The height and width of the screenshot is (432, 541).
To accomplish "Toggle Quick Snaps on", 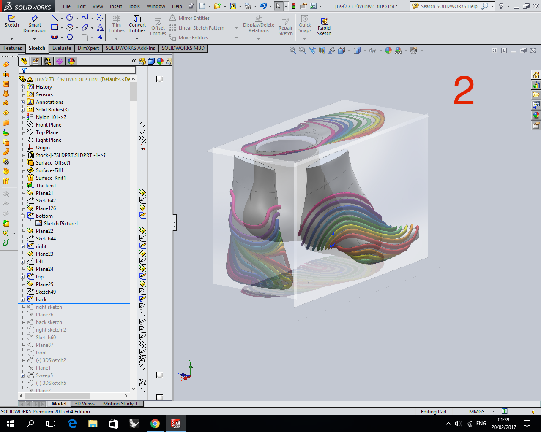I will point(304,24).
